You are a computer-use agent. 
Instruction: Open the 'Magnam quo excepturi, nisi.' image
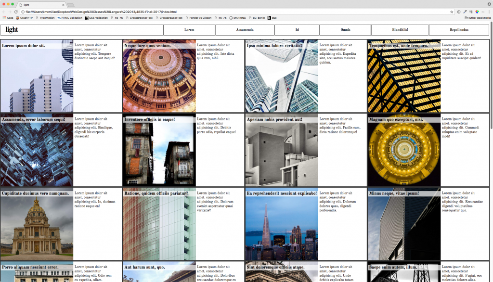click(404, 150)
